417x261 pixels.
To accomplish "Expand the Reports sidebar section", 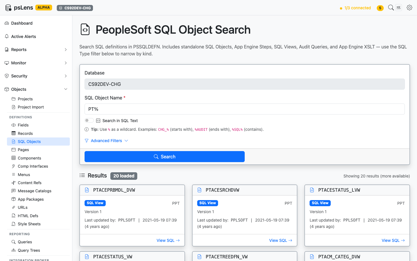I will tap(36, 50).
